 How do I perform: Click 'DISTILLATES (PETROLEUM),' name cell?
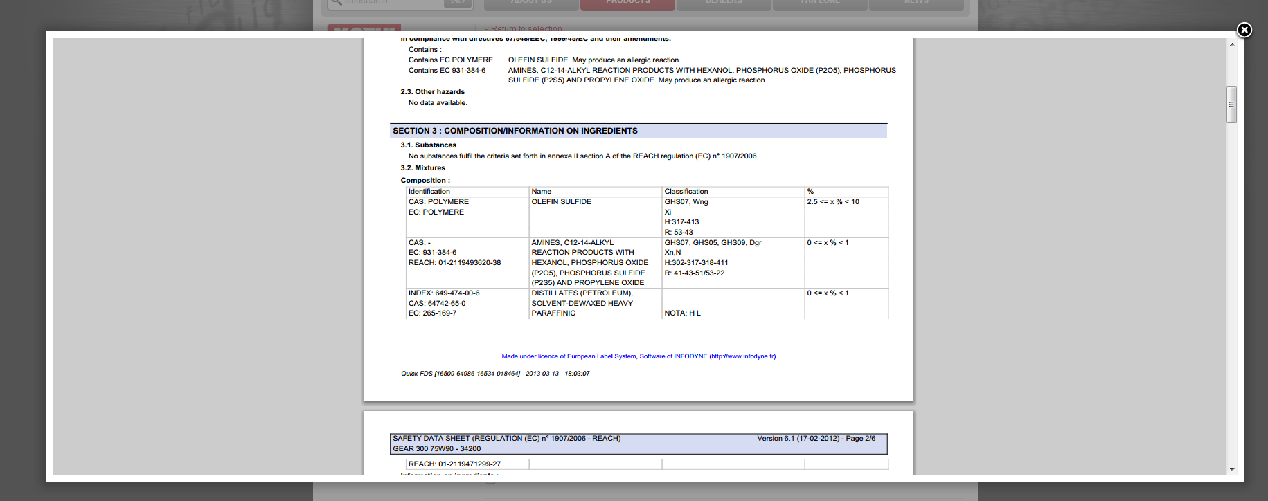click(x=582, y=293)
